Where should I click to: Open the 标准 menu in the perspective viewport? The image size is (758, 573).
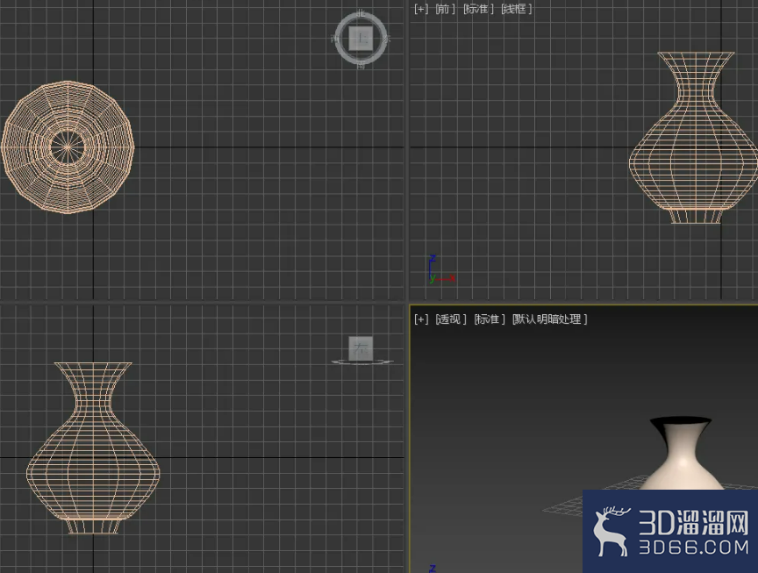coord(490,319)
